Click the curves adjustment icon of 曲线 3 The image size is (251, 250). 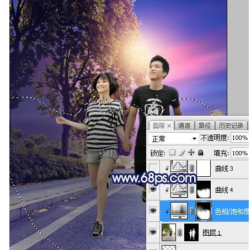pos(179,166)
